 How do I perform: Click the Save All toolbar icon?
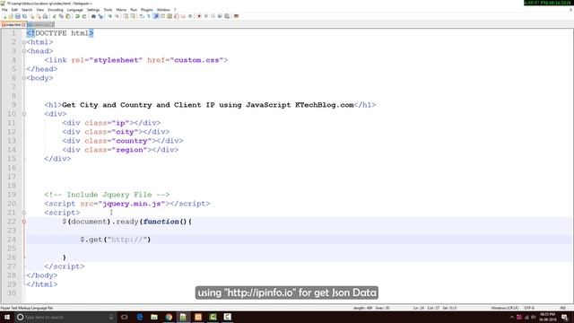24,16
